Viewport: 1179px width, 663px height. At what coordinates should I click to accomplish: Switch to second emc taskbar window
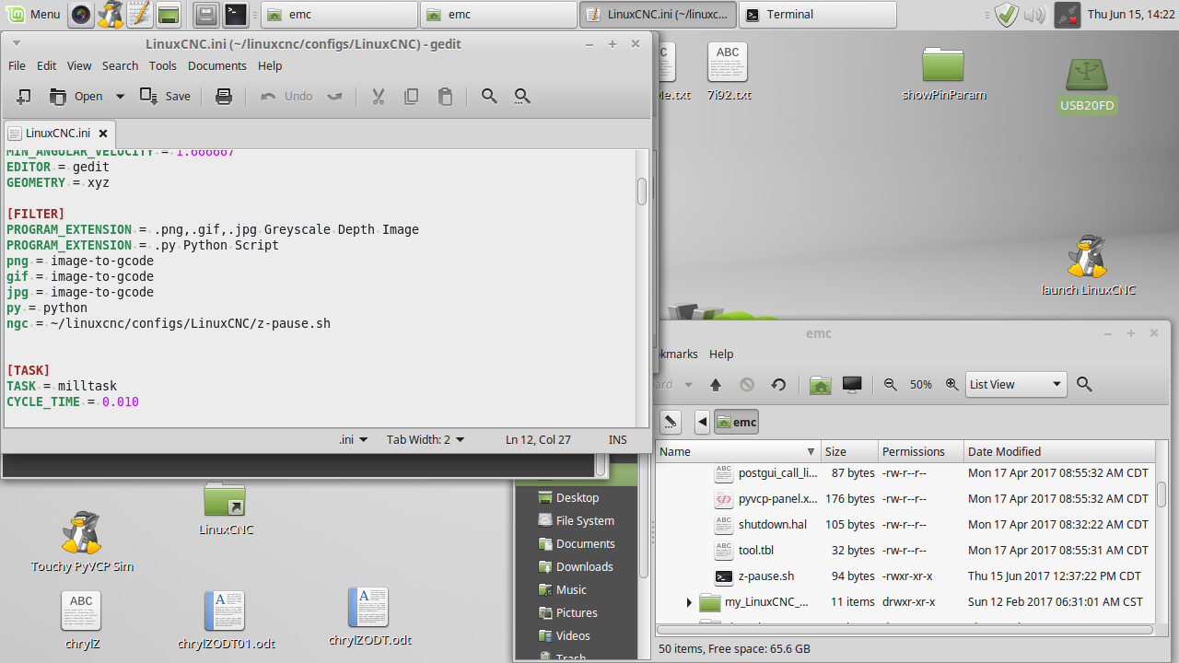pyautogui.click(x=498, y=14)
